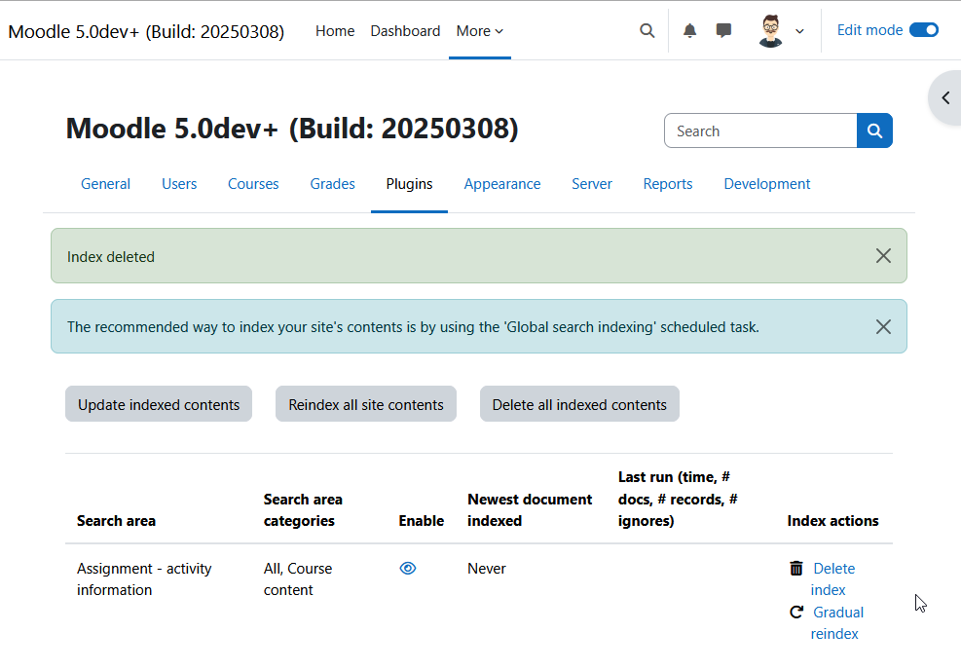This screenshot has width=961, height=670.
Task: Click the trash icon beside Delete index
Action: tap(796, 569)
